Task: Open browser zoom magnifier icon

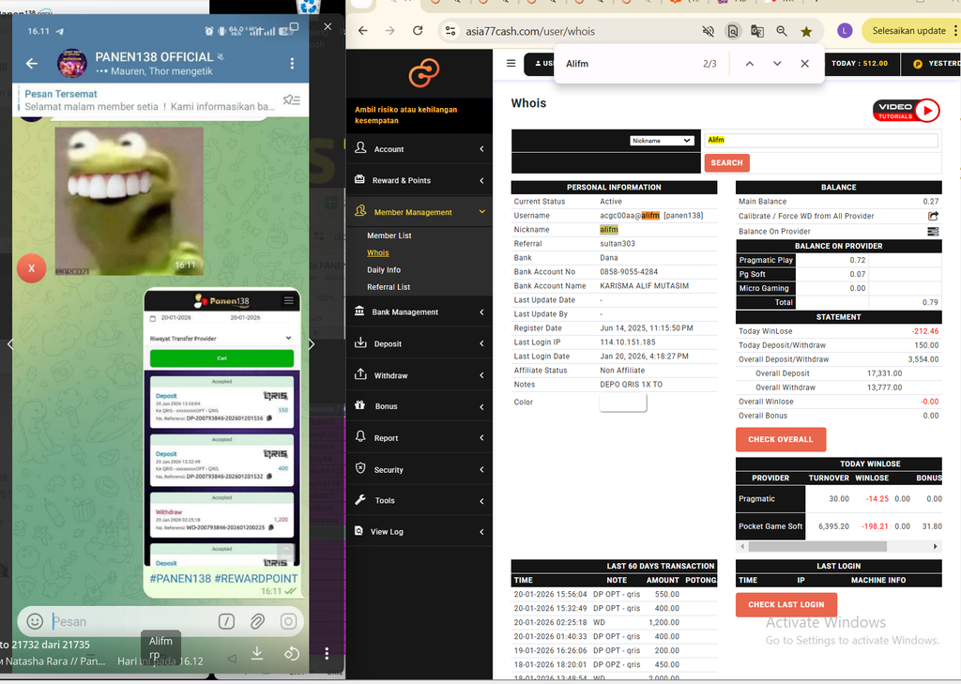Action: pyautogui.click(x=782, y=31)
